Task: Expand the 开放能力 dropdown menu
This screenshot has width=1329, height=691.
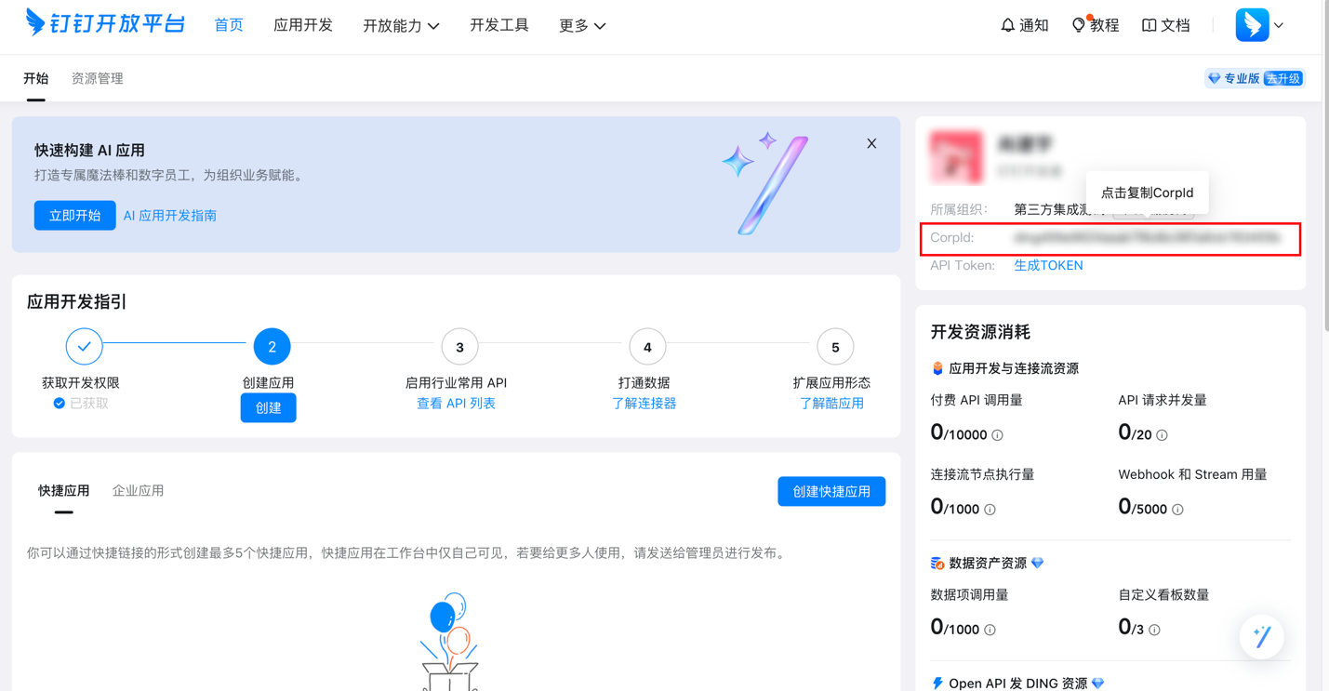Action: click(x=401, y=26)
